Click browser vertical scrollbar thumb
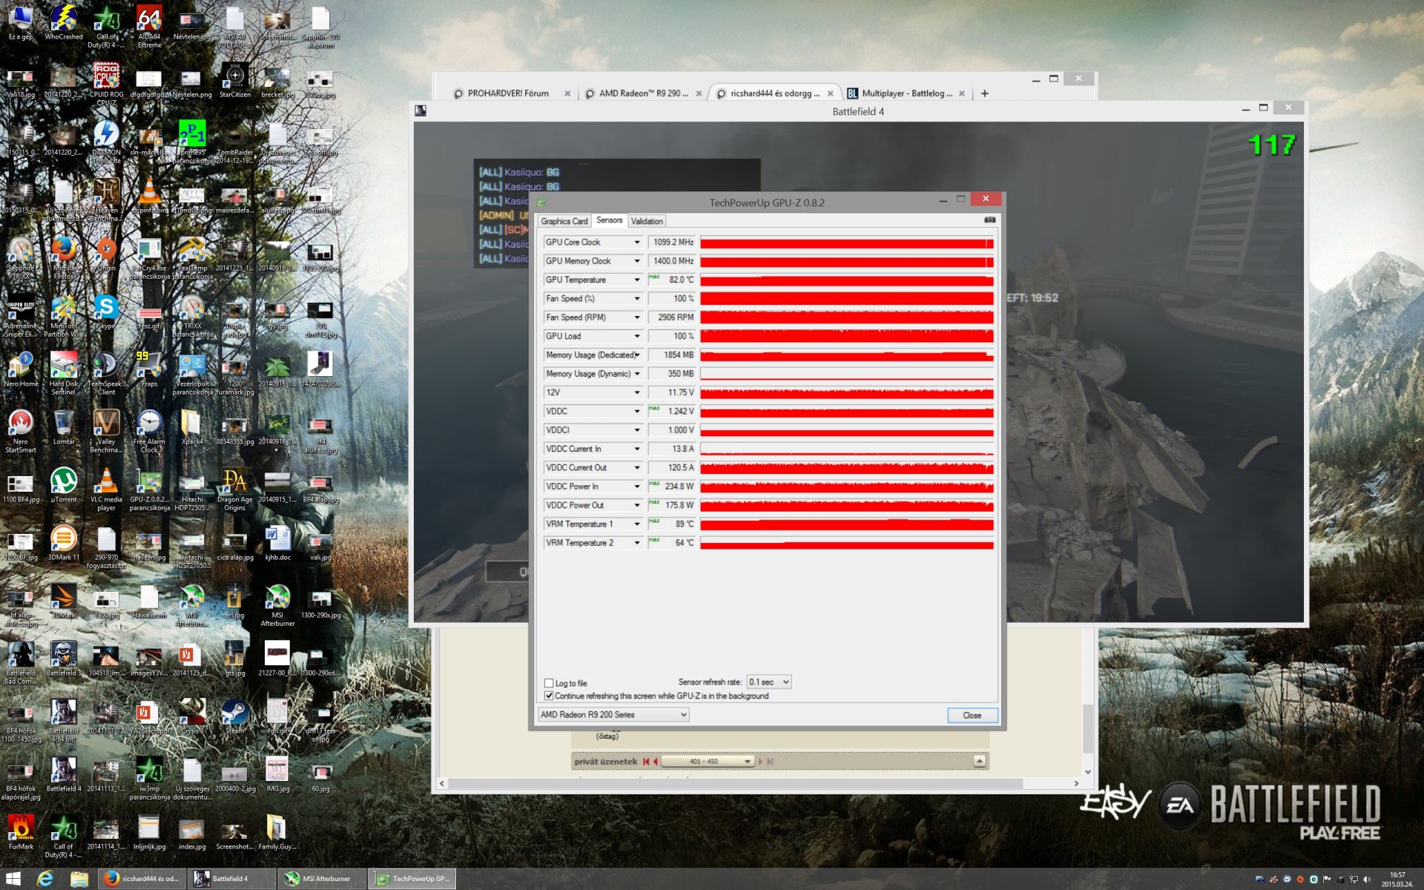 [x=1088, y=729]
